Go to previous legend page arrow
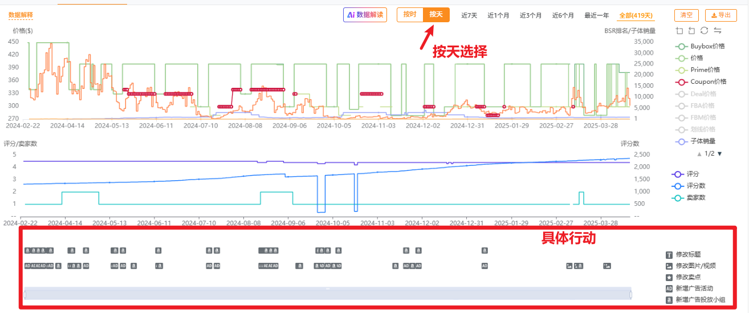749x313 pixels. click(699, 154)
